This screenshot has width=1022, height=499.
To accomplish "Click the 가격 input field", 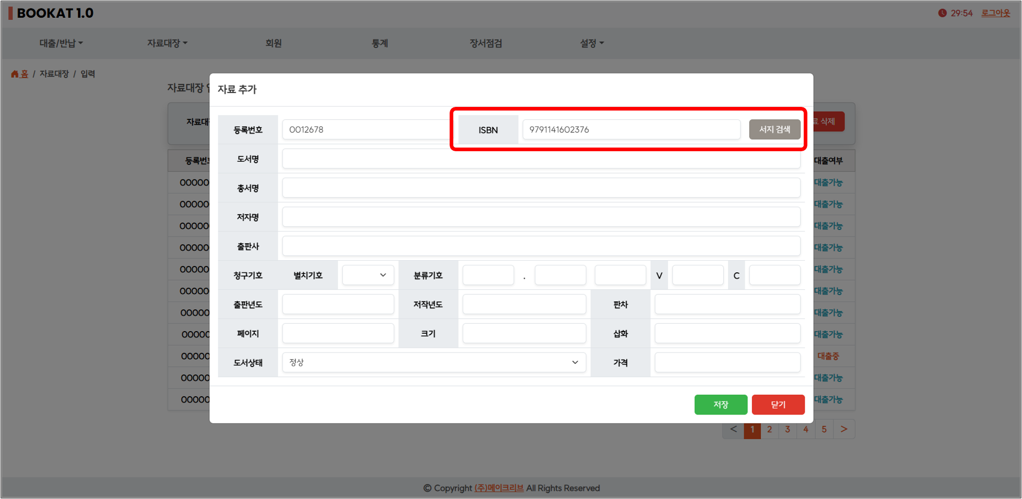I will pyautogui.click(x=727, y=362).
